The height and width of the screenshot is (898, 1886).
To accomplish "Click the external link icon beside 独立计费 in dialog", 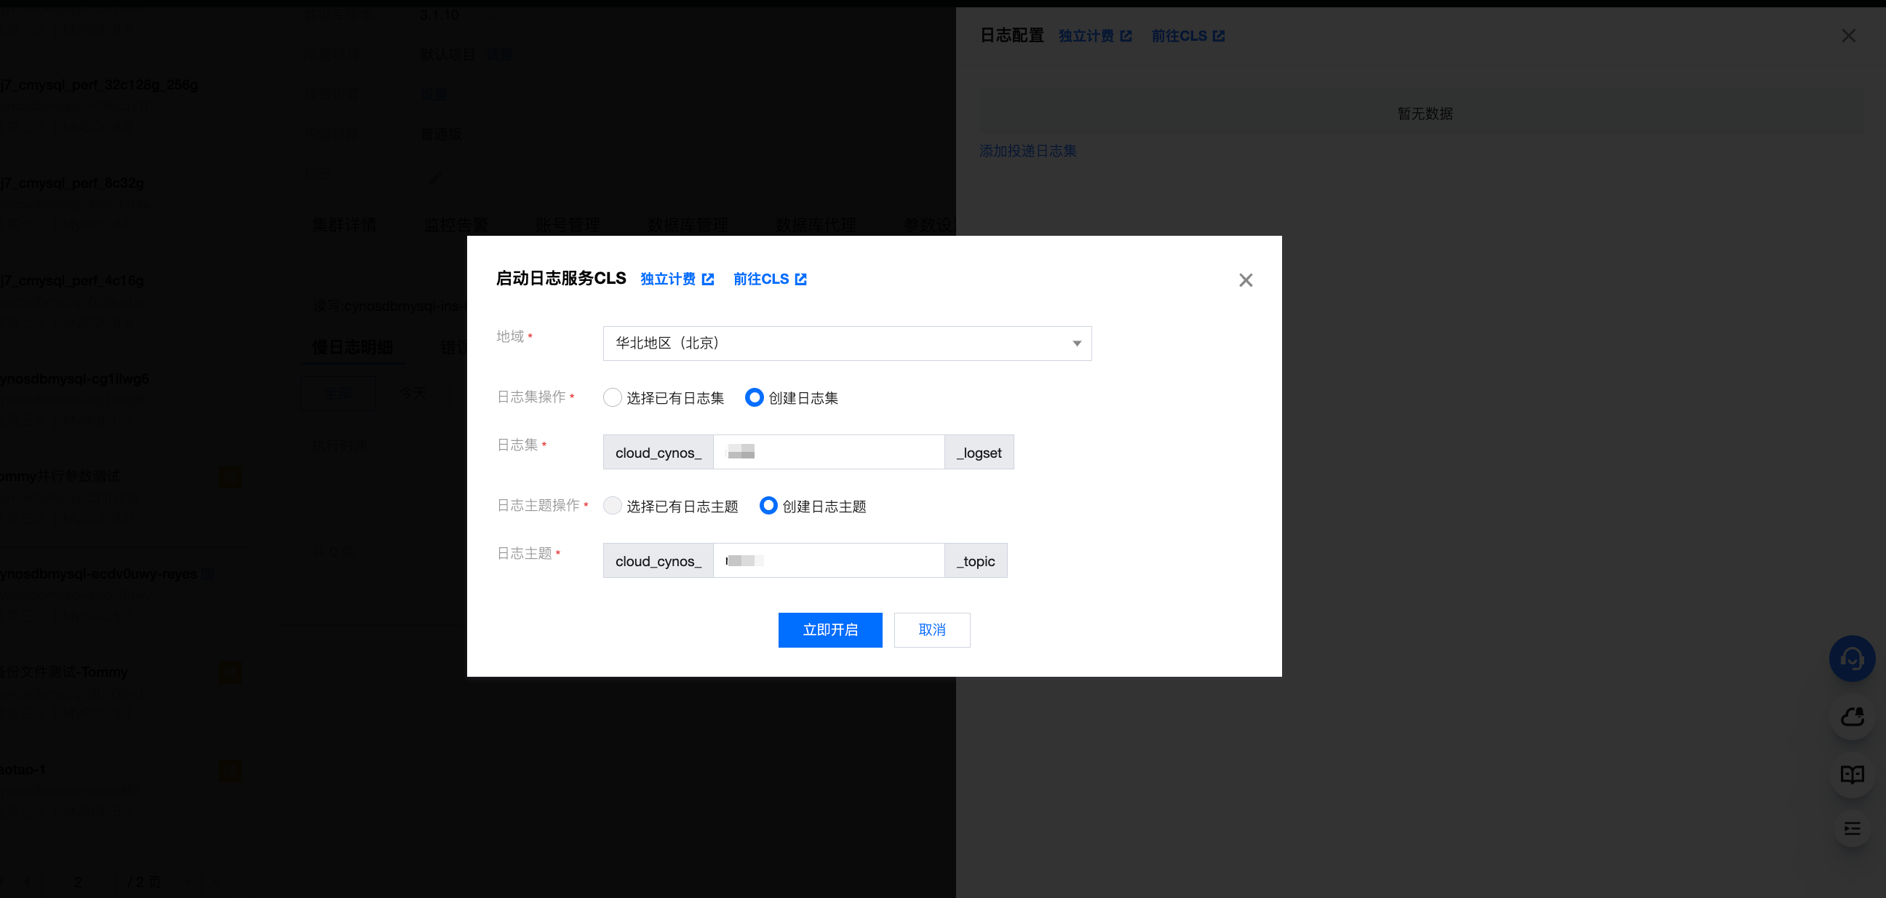I will (x=707, y=279).
